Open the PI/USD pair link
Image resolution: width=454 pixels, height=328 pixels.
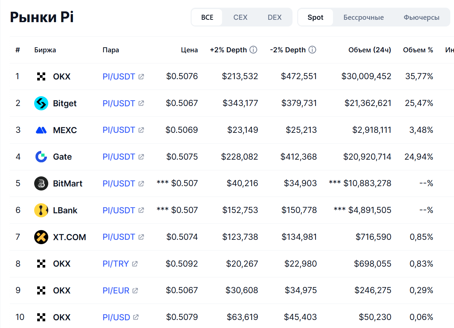coord(116,317)
